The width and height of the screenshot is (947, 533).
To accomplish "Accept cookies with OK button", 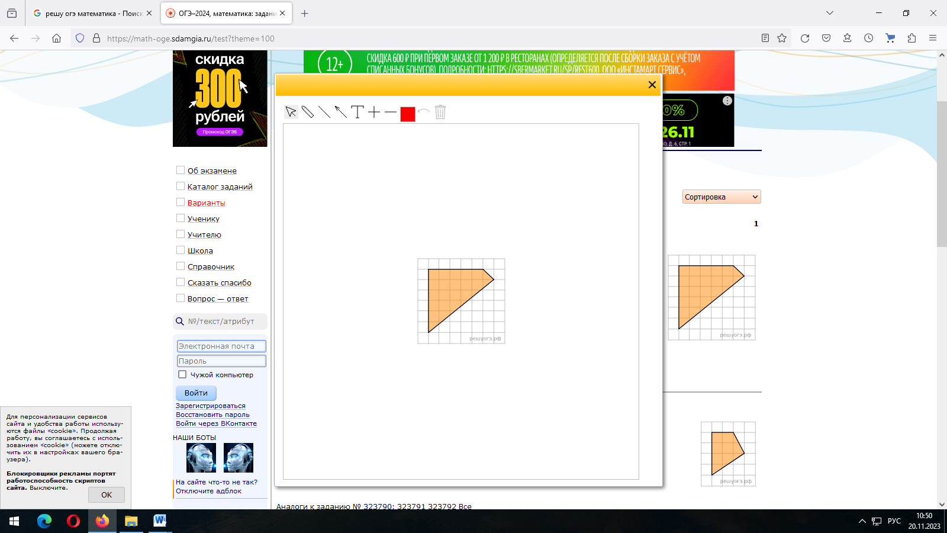I will pyautogui.click(x=107, y=495).
